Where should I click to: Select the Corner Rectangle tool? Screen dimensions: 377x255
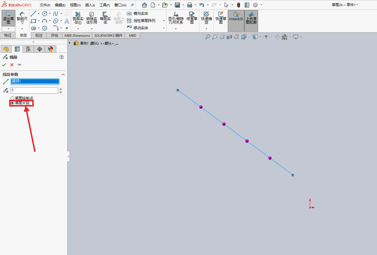pos(34,21)
